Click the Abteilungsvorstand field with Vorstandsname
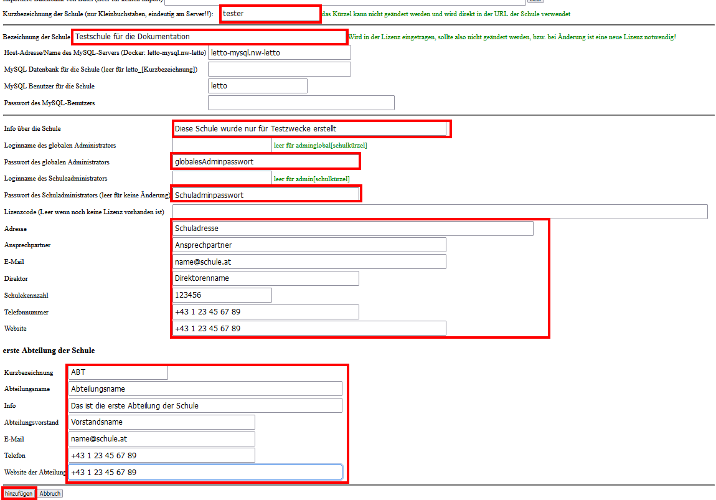The image size is (716, 500). (161, 422)
